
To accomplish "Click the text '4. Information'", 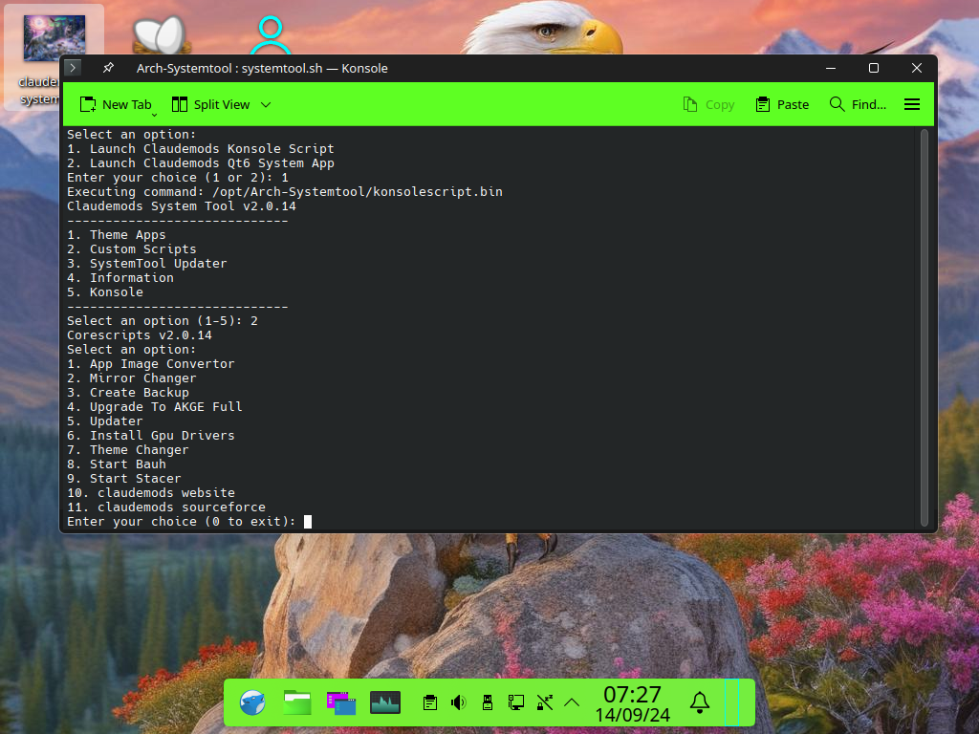I will point(120,278).
